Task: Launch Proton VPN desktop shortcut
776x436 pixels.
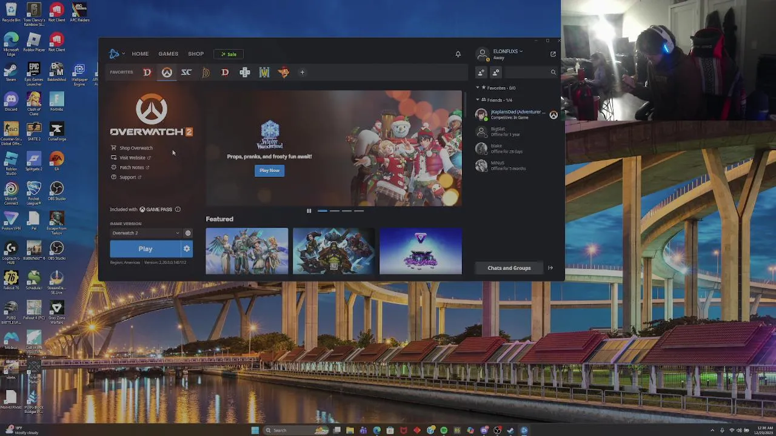Action: click(11, 221)
